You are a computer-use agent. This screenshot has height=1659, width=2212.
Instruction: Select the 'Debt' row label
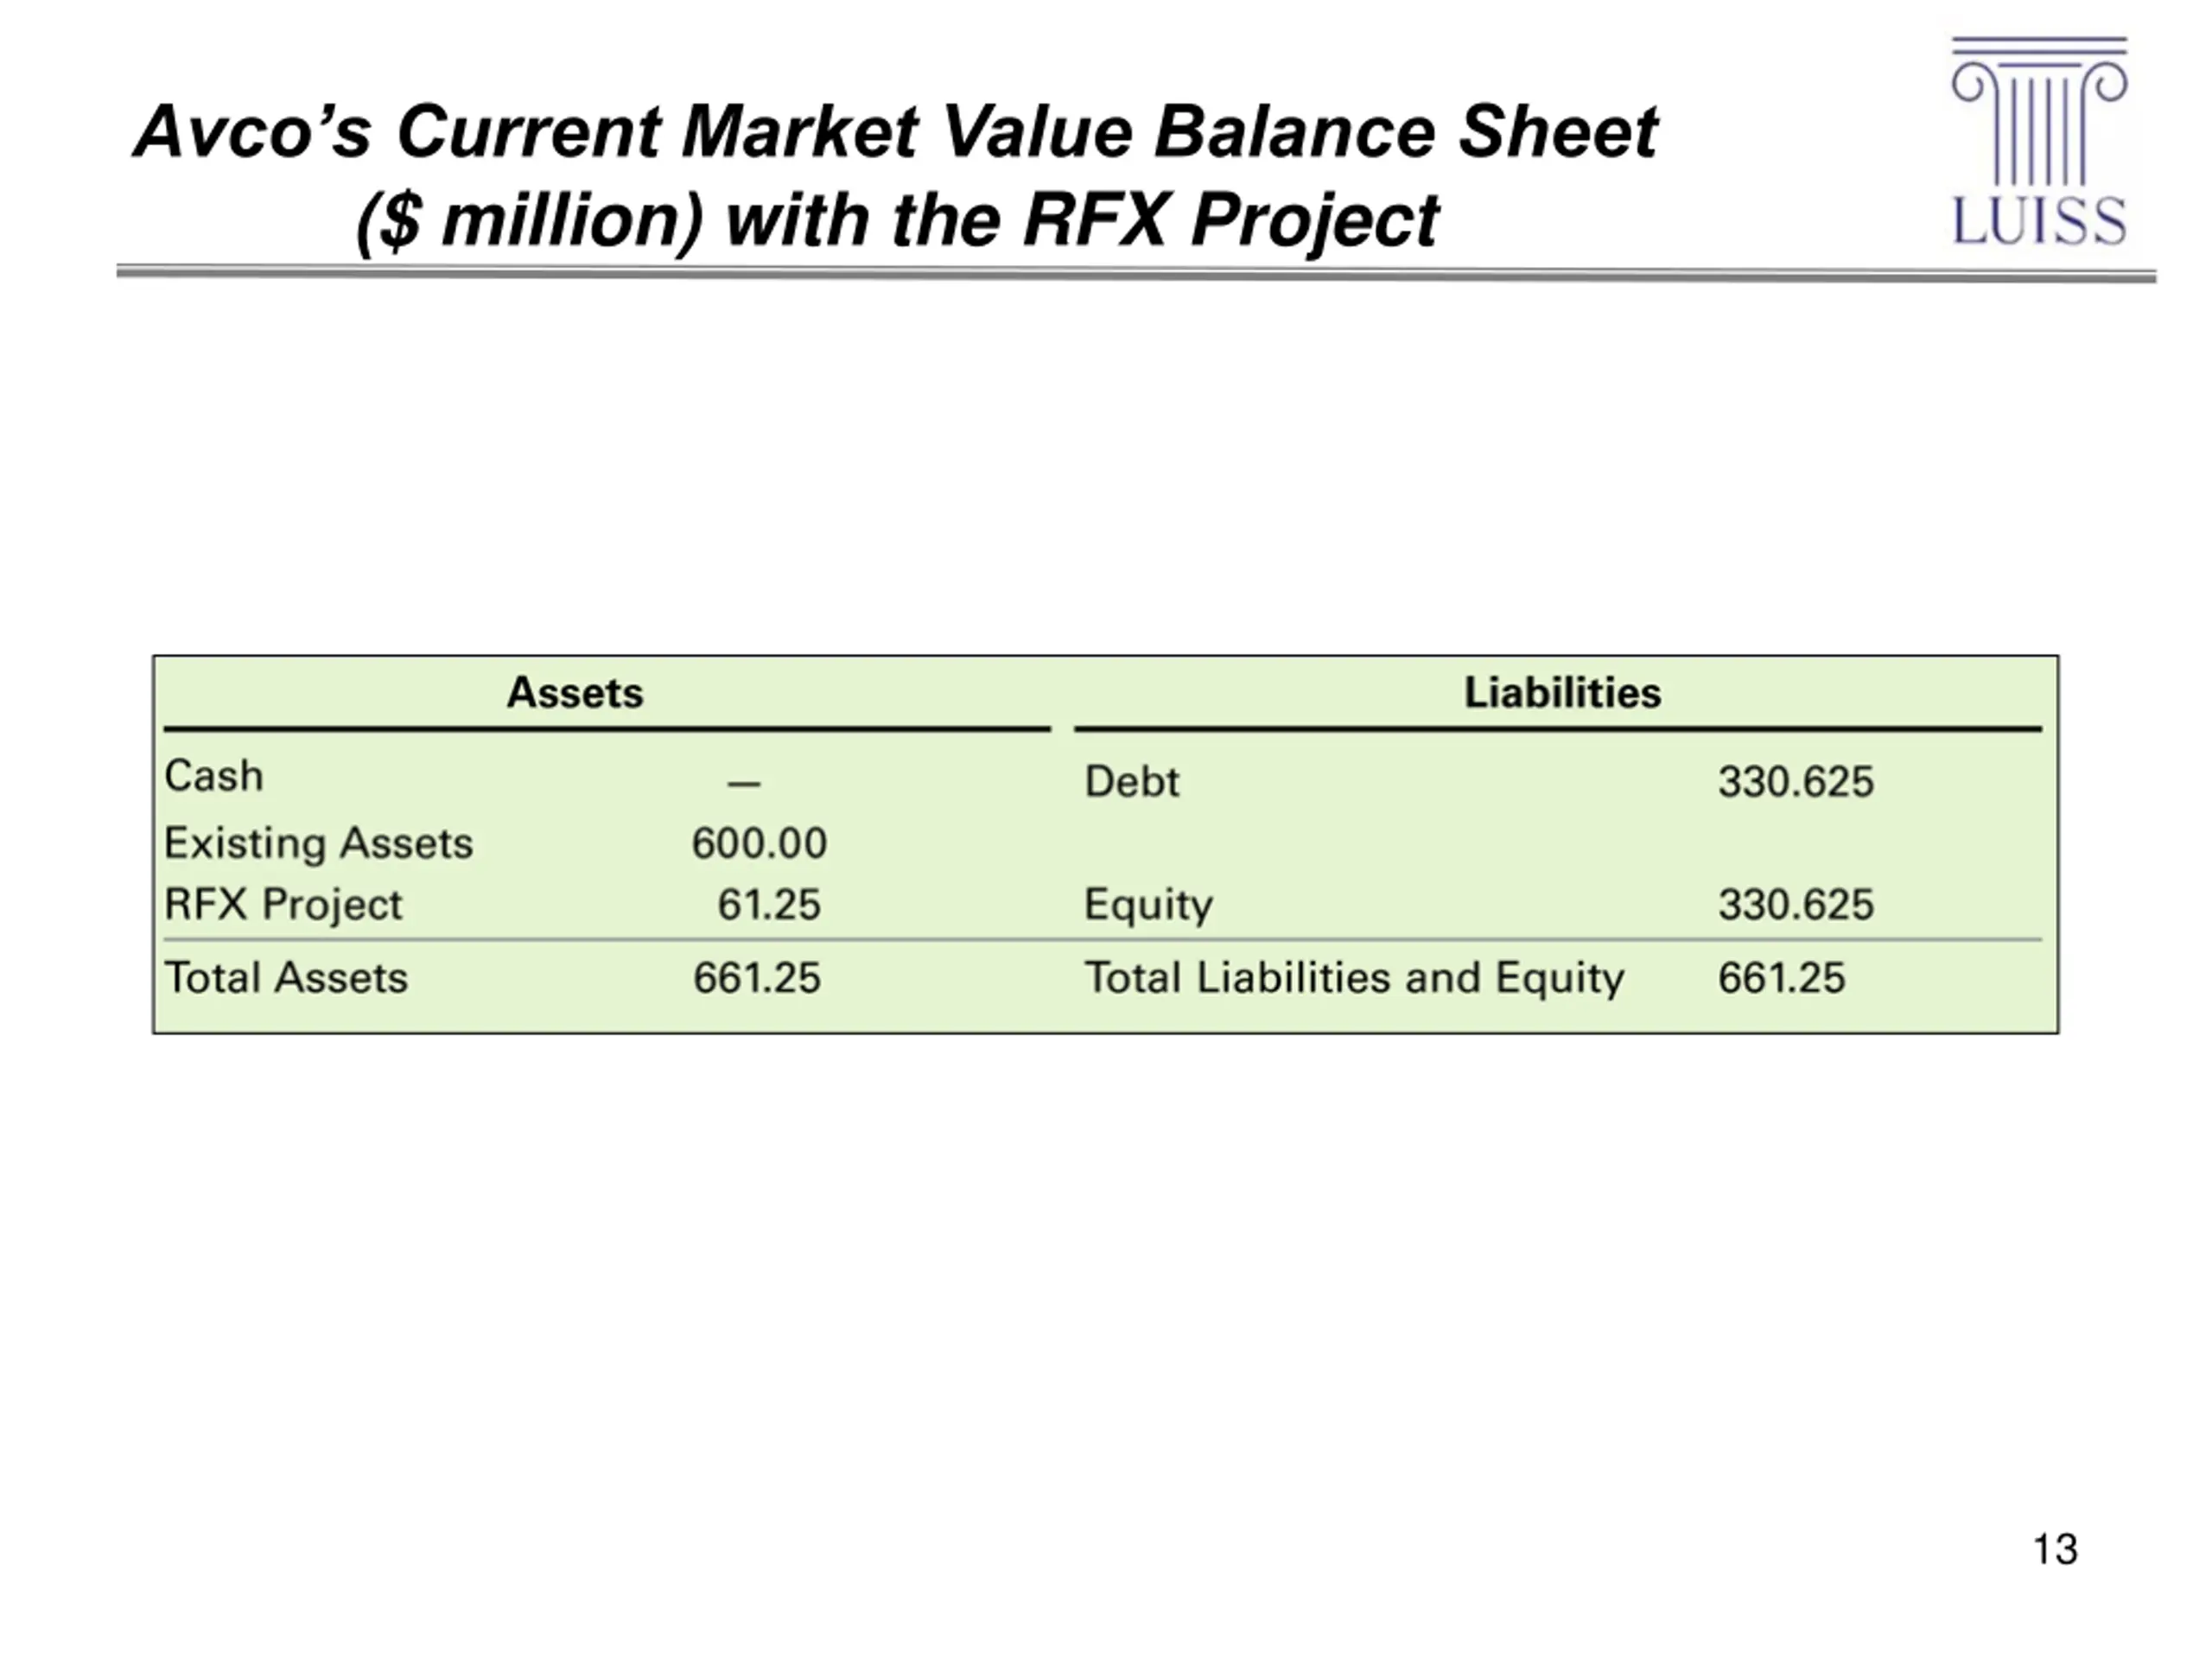pos(1132,782)
